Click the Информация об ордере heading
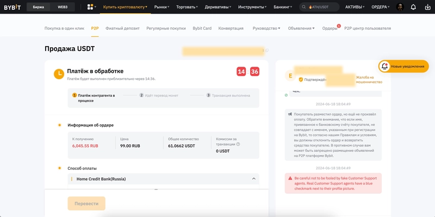This screenshot has width=435, height=217. 90,125
